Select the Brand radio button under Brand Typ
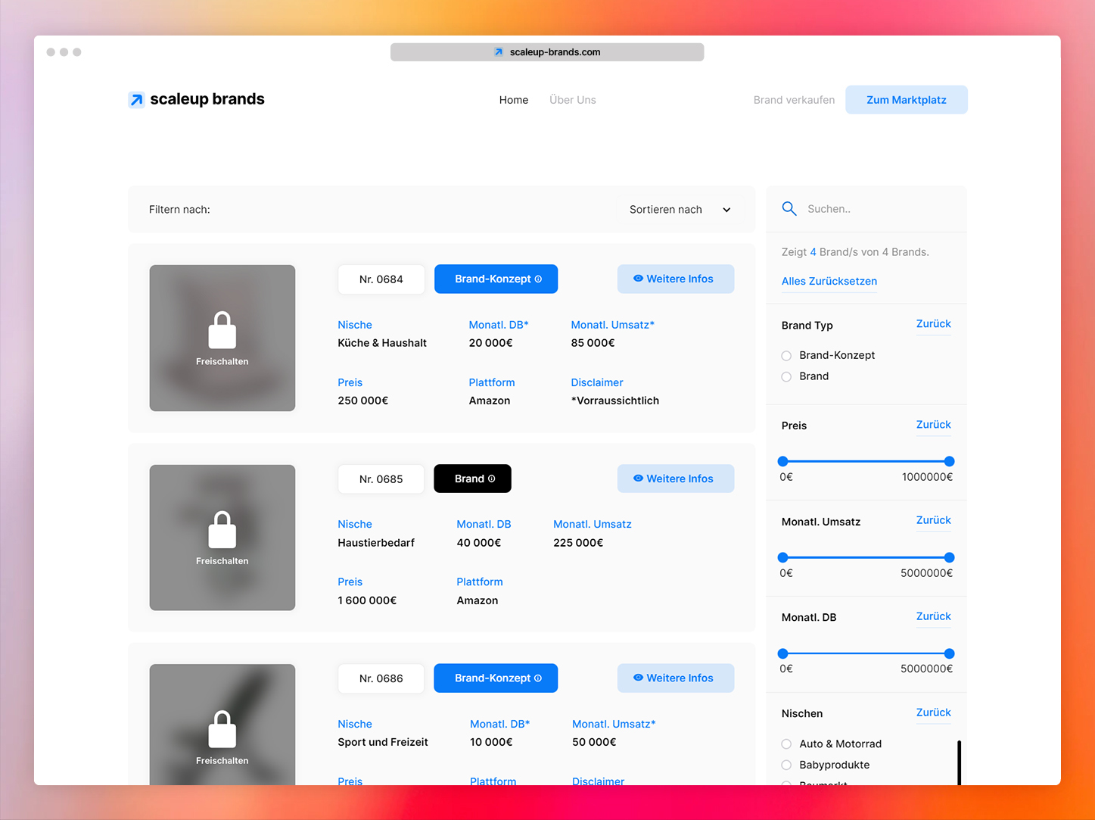The image size is (1095, 820). [786, 377]
